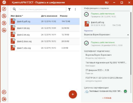The height and width of the screenshot is (103, 133).
Task: Minimize the КриптоАРМ window
Action: pyautogui.click(x=114, y=3)
